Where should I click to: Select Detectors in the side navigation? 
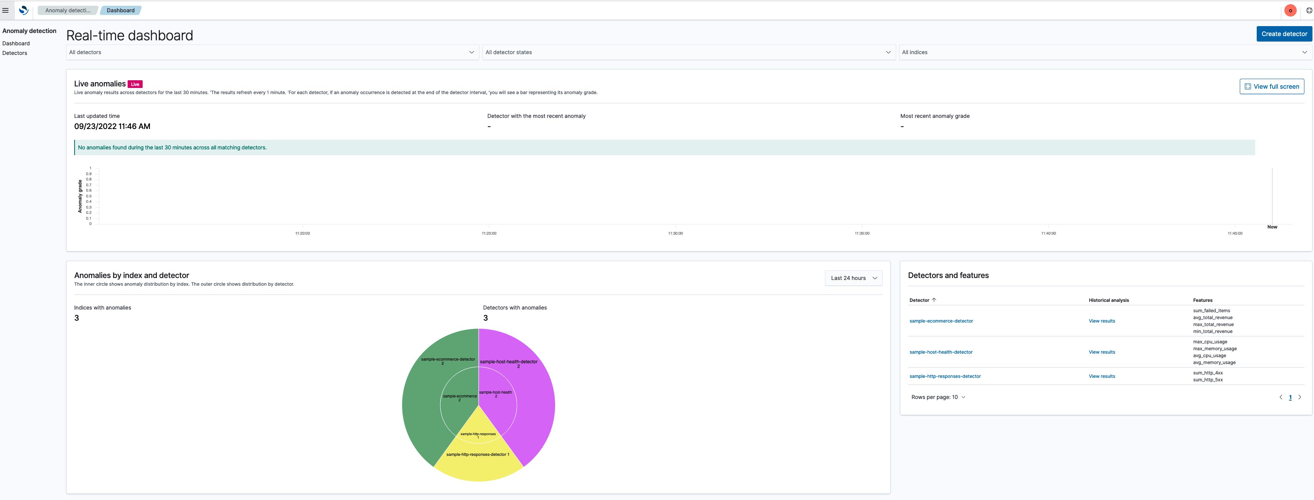pyautogui.click(x=15, y=53)
